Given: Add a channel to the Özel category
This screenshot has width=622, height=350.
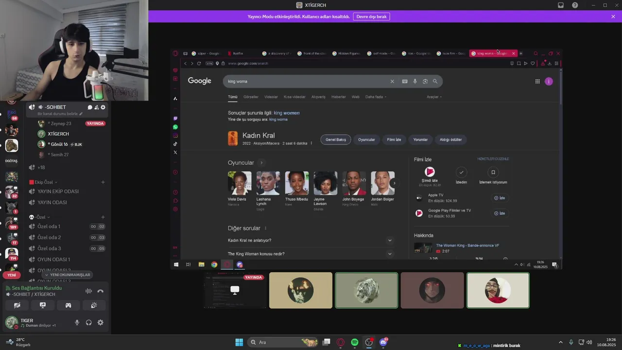Looking at the screenshot, I should [x=103, y=217].
